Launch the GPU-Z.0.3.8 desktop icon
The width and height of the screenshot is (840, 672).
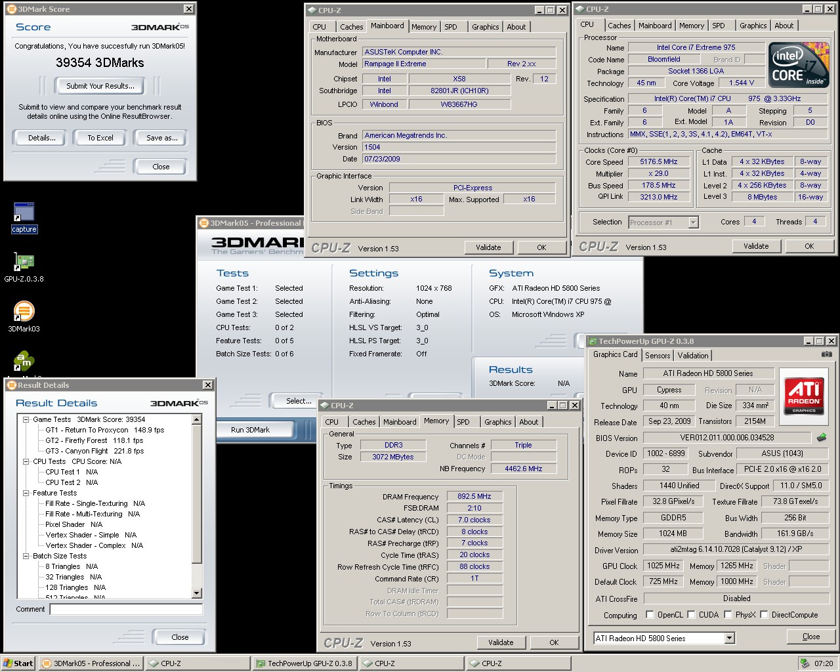coord(24,267)
